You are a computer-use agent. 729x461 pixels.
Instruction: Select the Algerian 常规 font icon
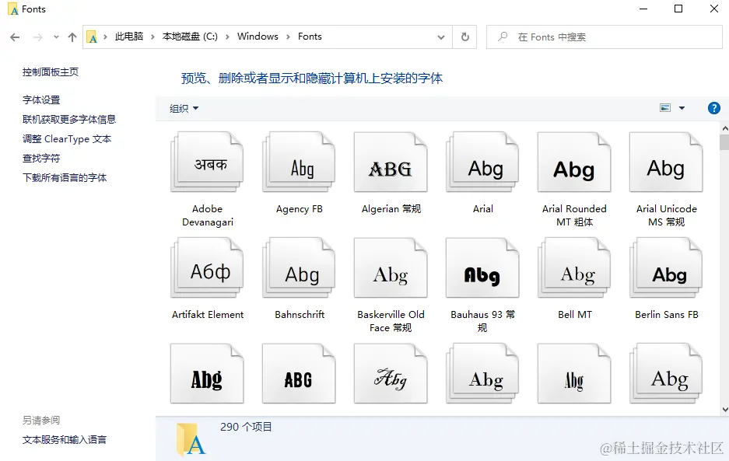[x=391, y=162]
